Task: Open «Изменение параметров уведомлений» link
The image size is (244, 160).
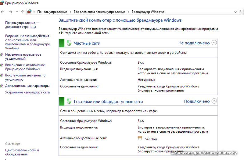Action: coord(23,57)
